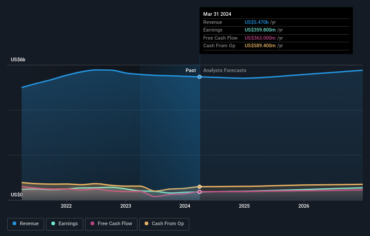This screenshot has width=370, height=236.
Task: Click the blue Revenue legend dot
Action: pos(14,223)
